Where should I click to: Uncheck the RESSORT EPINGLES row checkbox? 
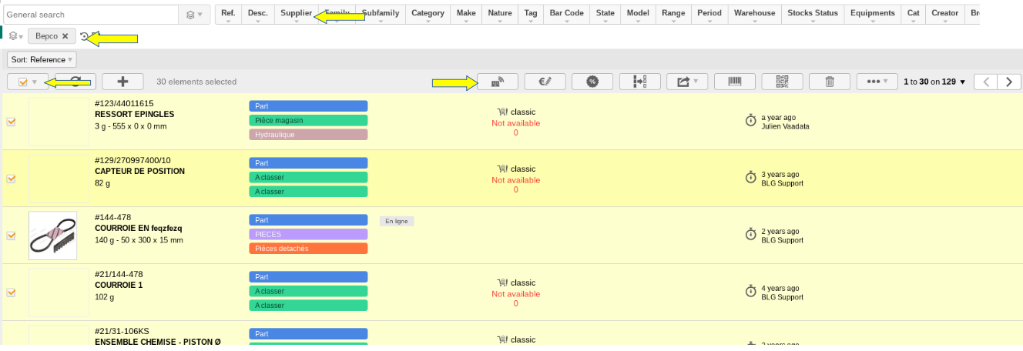11,122
